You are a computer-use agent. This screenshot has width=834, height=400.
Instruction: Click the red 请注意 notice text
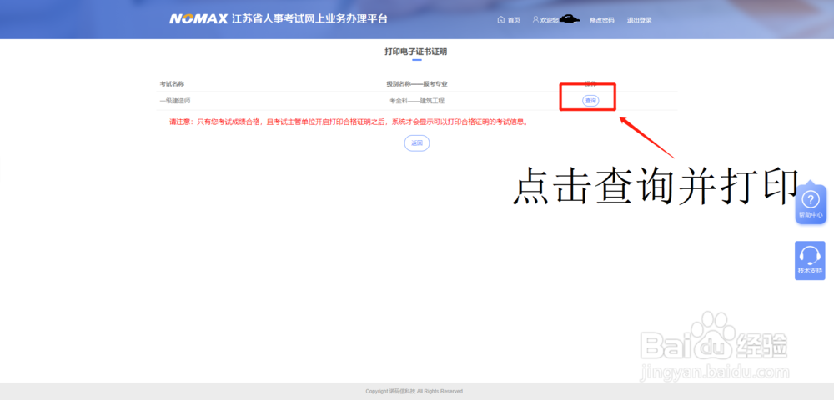tap(349, 122)
